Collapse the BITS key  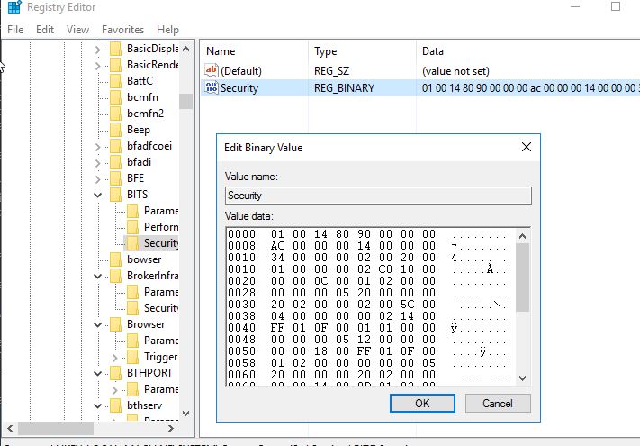(x=98, y=195)
